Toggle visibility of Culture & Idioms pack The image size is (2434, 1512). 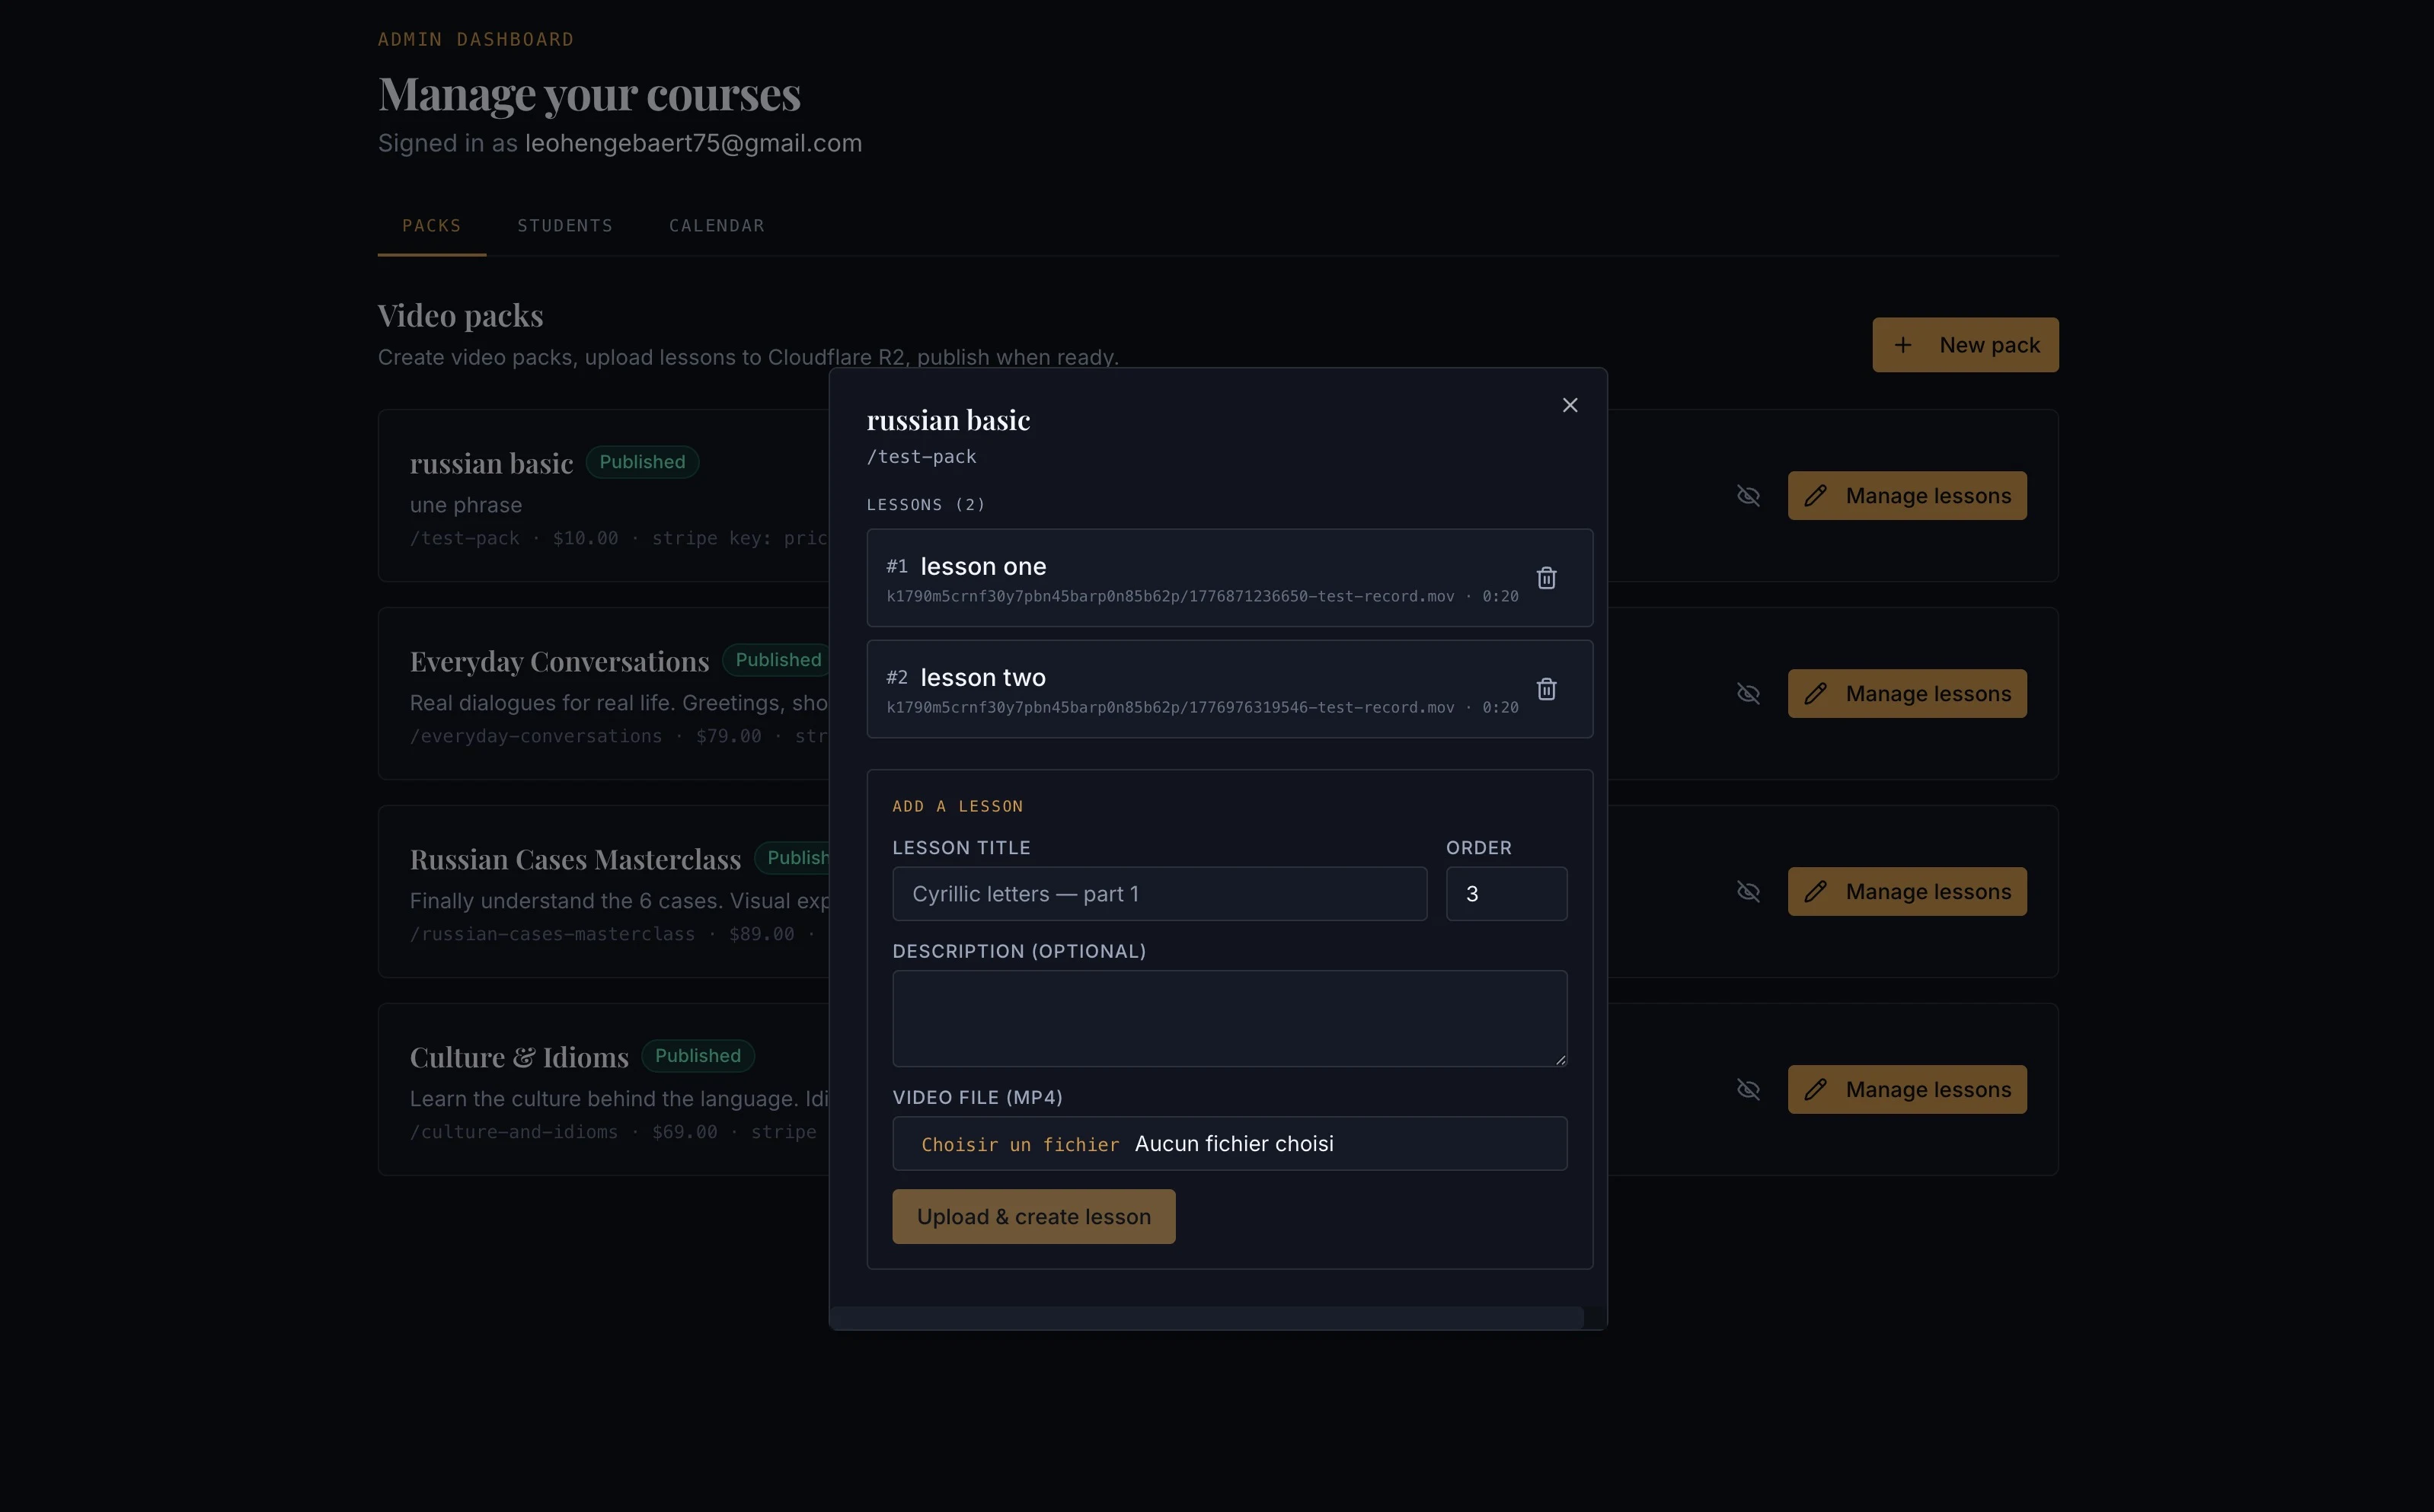pos(1748,1090)
